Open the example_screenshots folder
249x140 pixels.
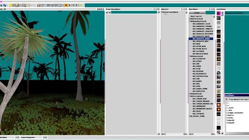point(235,113)
